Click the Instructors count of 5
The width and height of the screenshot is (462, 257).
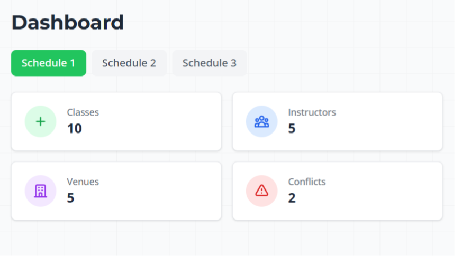[292, 128]
